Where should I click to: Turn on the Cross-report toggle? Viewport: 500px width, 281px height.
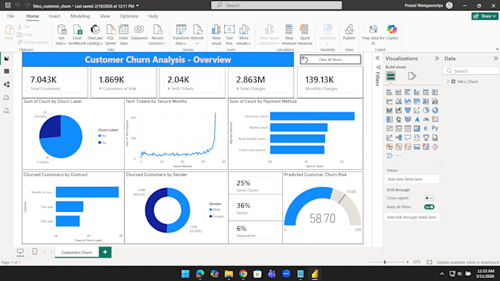pyautogui.click(x=429, y=198)
